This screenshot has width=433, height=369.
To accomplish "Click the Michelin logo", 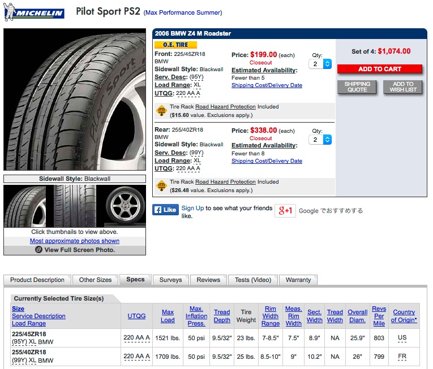I will click(34, 12).
